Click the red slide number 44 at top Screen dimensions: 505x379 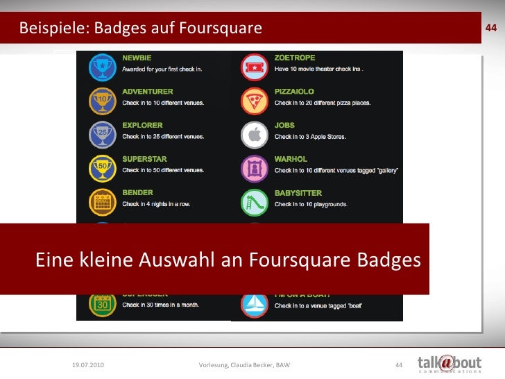point(491,28)
